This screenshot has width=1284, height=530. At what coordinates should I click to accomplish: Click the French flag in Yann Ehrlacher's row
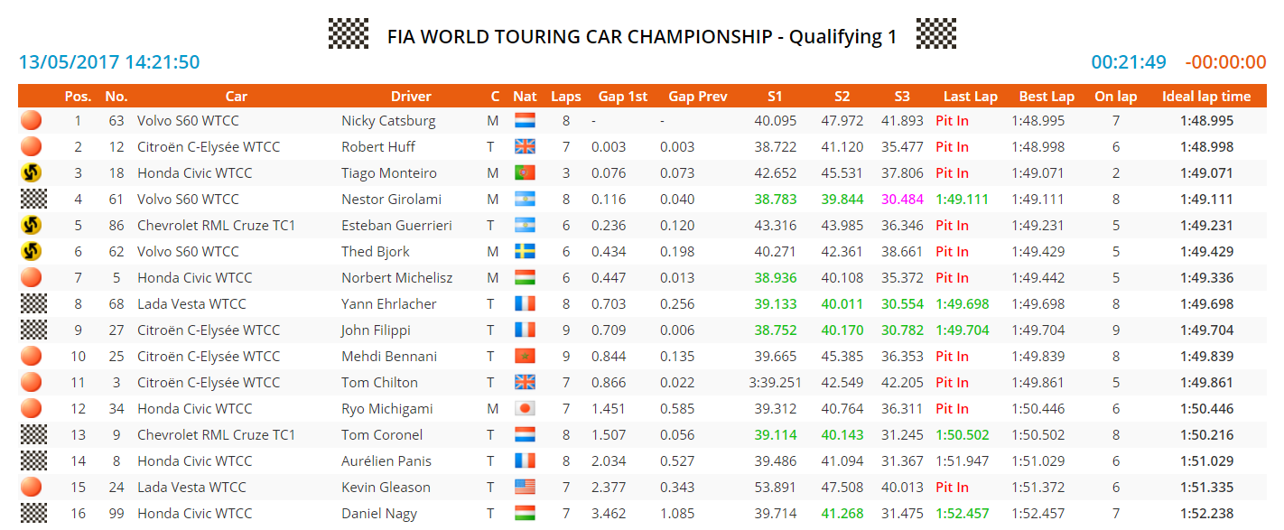pyautogui.click(x=525, y=303)
